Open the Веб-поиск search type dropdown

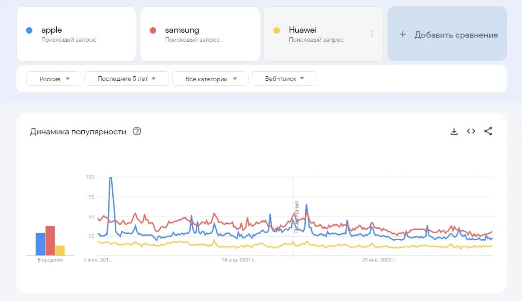point(284,79)
